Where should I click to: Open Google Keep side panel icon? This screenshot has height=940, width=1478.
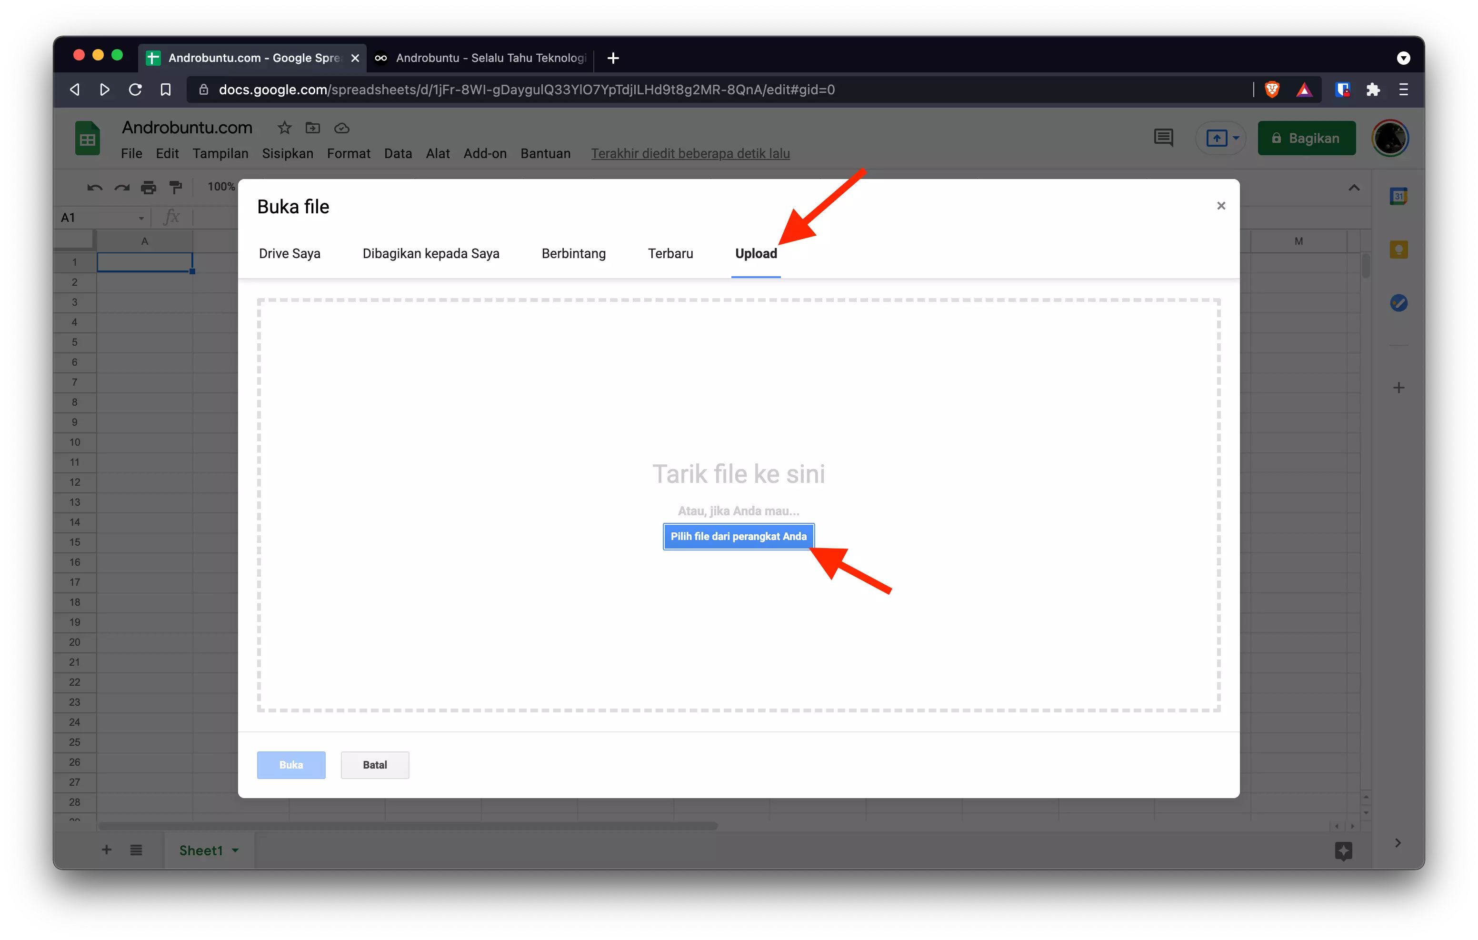1398,249
